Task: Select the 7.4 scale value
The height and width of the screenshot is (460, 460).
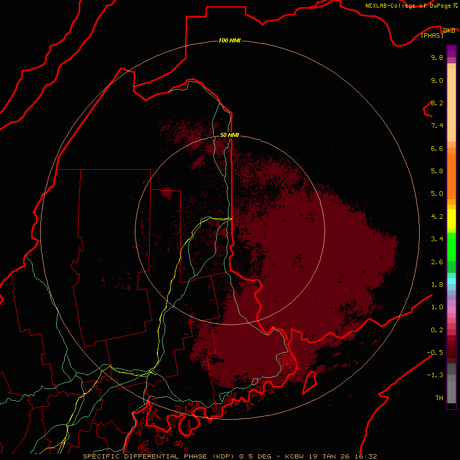Action: tap(437, 126)
